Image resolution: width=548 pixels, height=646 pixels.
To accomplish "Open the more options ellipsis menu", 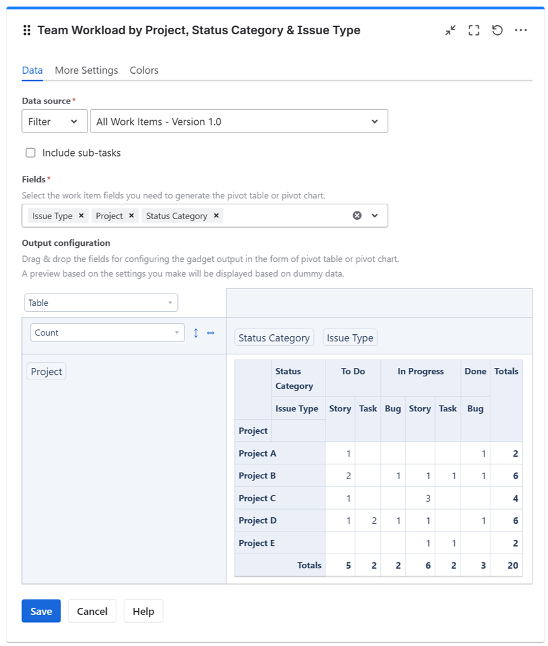I will (521, 30).
